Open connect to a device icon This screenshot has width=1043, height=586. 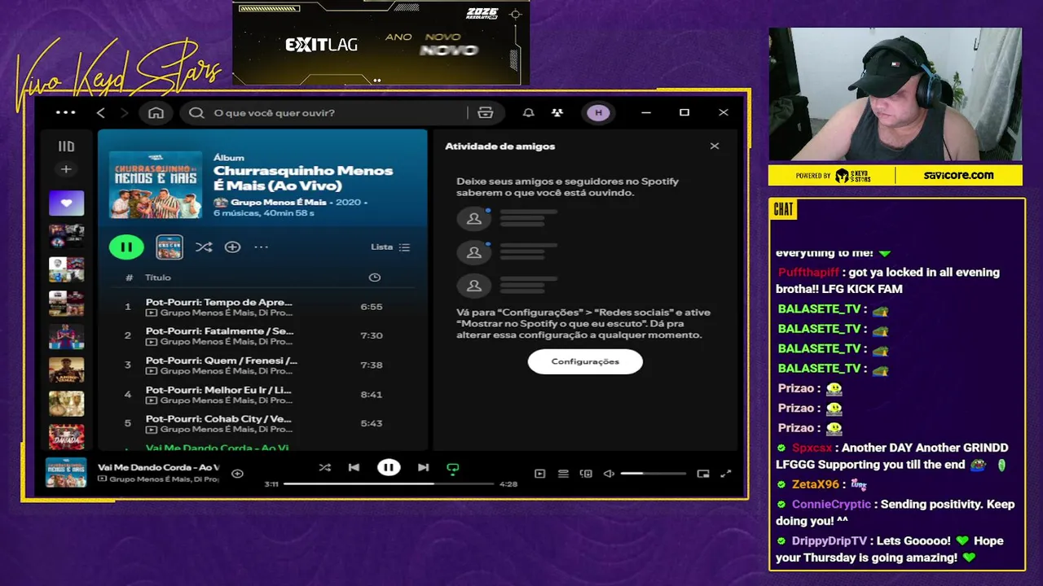(x=586, y=474)
